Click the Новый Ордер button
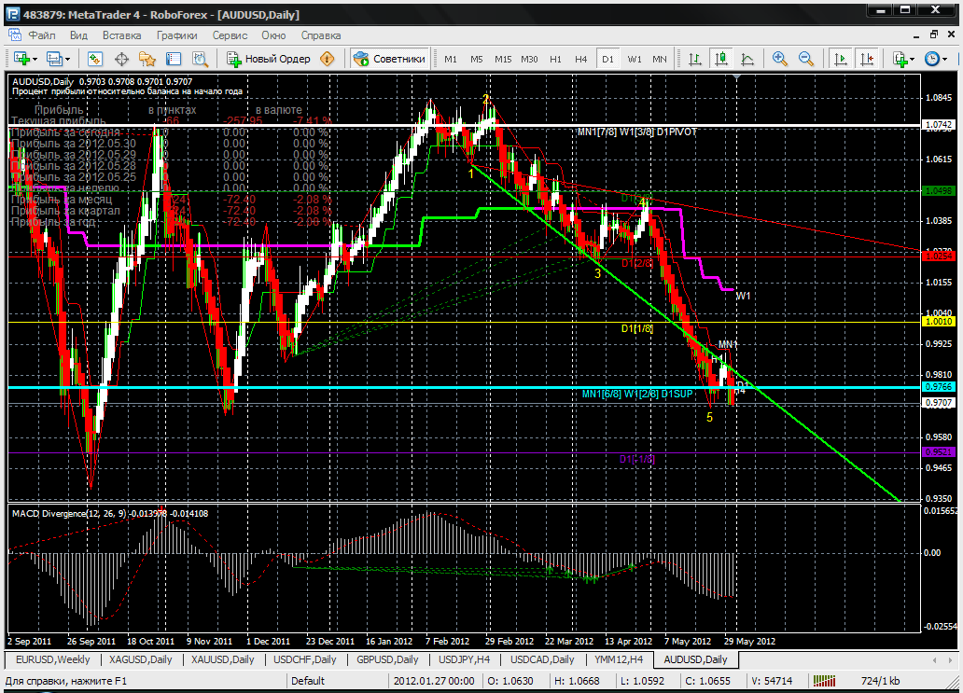 (269, 59)
